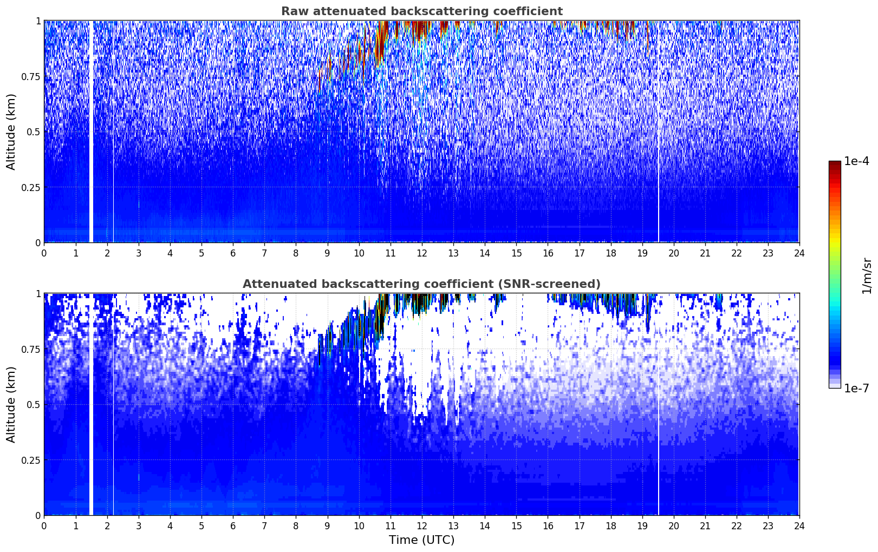Click the "Altitude (km)" label of the Raw plot
This screenshot has height=552, width=878.
(x=11, y=132)
